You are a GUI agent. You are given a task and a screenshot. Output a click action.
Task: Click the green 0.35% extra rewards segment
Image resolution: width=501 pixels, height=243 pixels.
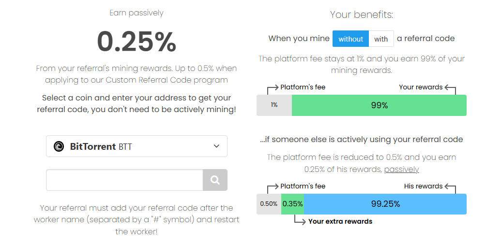[x=292, y=204]
